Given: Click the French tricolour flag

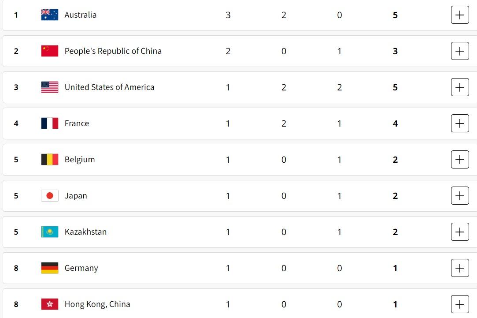Looking at the screenshot, I should pyautogui.click(x=50, y=123).
